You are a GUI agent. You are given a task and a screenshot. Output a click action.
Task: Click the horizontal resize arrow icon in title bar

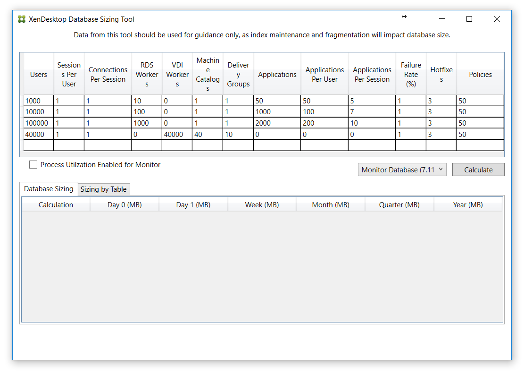click(x=404, y=17)
